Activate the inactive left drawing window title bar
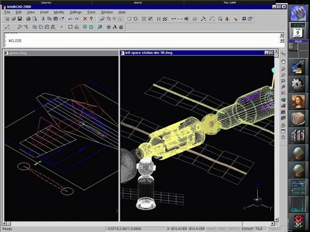 coord(61,53)
